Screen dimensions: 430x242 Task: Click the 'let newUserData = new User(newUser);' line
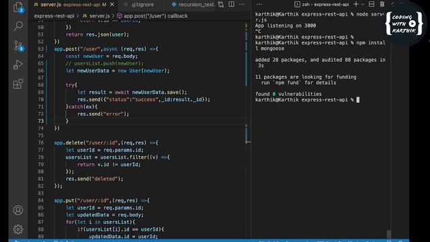pyautogui.click(x=118, y=71)
